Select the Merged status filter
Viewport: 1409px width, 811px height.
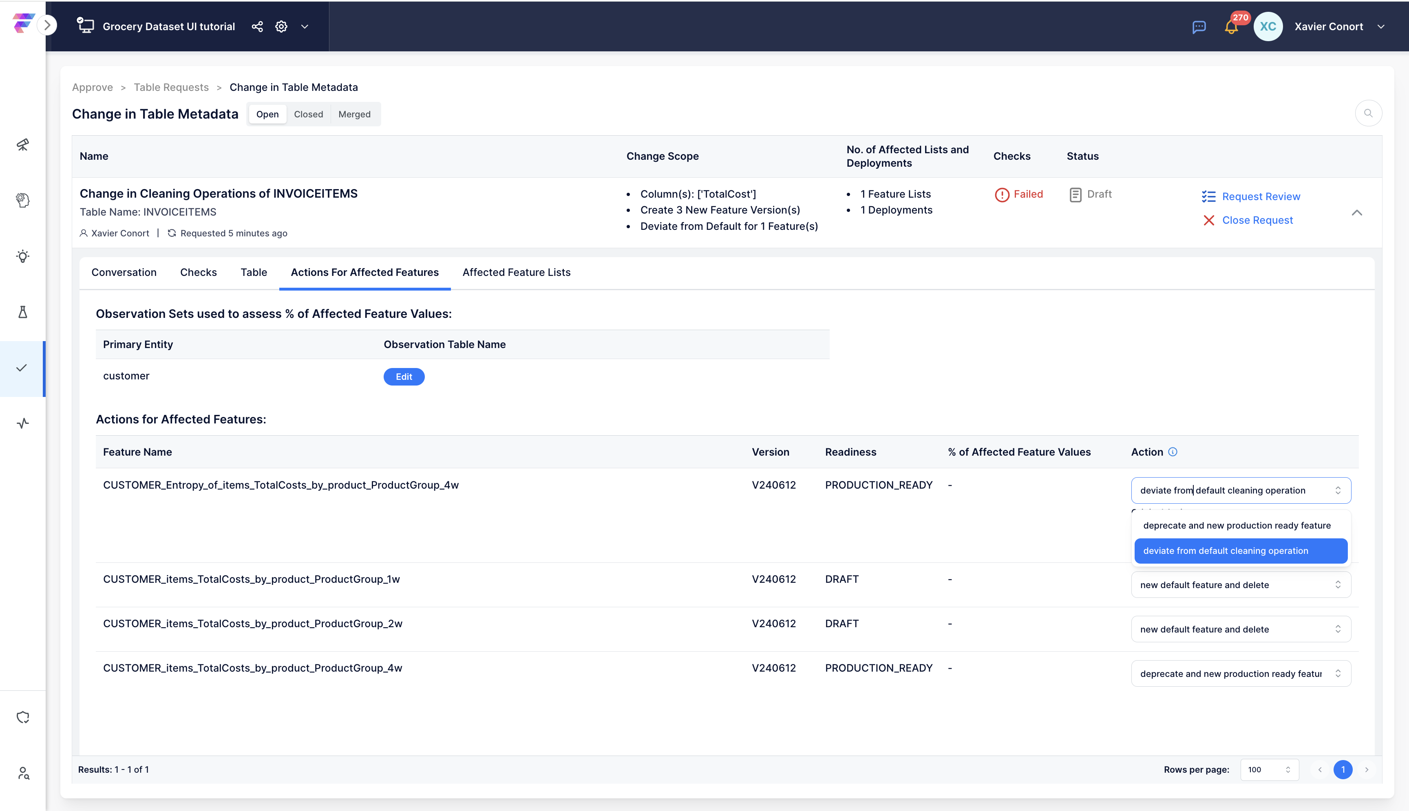pos(354,114)
